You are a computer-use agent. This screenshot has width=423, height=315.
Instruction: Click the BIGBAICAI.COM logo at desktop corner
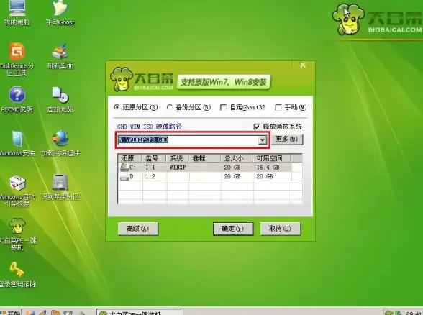point(377,19)
